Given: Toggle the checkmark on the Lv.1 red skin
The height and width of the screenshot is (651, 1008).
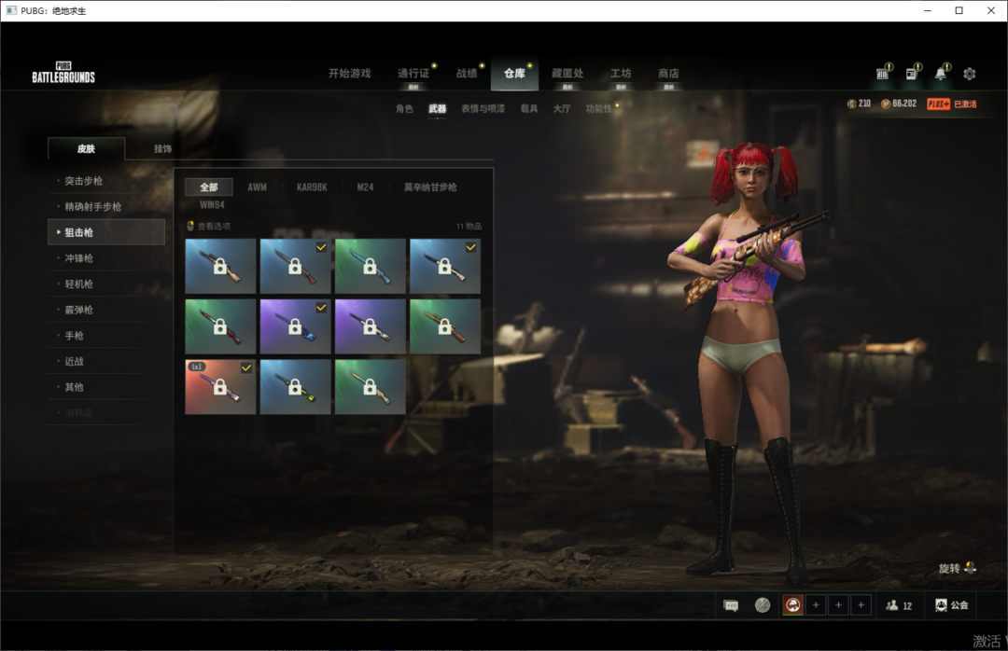Looking at the screenshot, I should (x=246, y=367).
